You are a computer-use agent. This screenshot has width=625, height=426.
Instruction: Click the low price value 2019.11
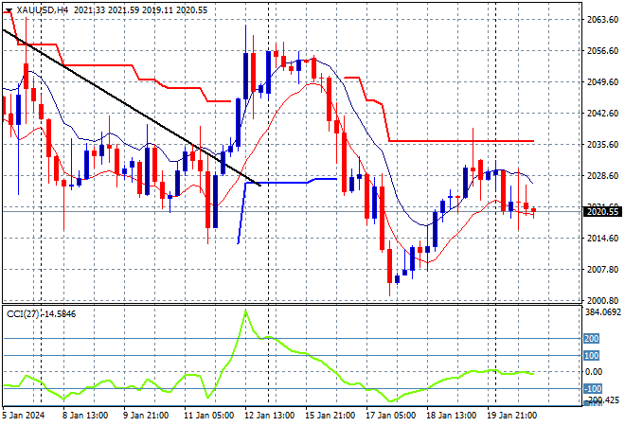pyautogui.click(x=157, y=10)
